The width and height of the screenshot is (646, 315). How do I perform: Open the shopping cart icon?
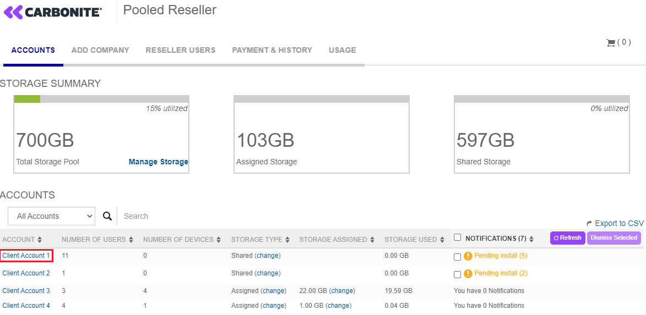click(x=610, y=43)
